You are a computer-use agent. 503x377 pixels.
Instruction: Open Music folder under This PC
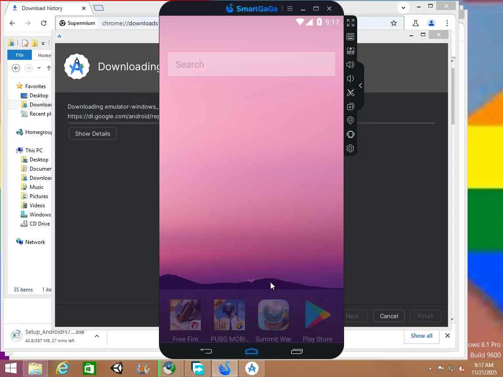pyautogui.click(x=32, y=187)
